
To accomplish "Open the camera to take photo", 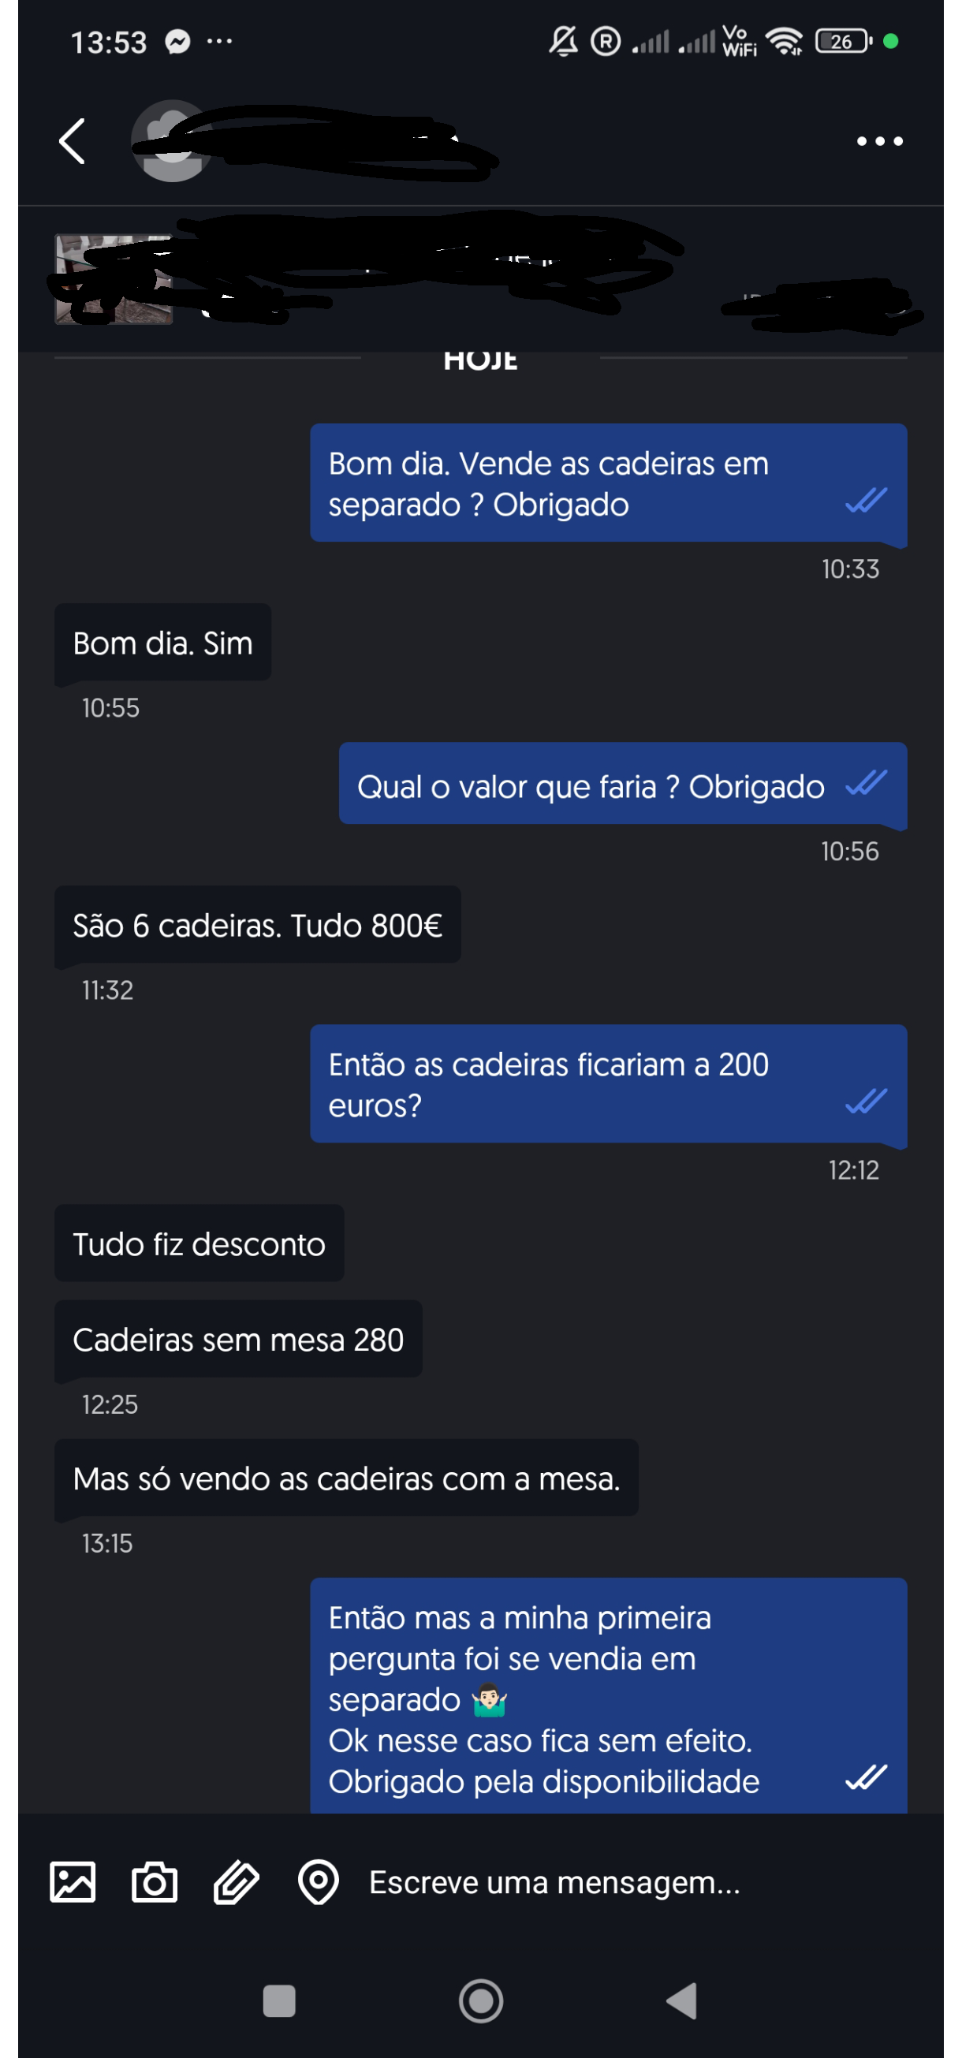I will (155, 1881).
